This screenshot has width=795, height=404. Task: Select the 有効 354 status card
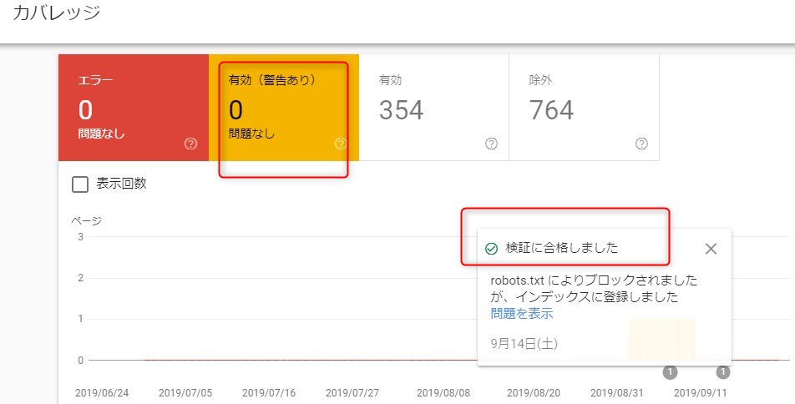434,108
